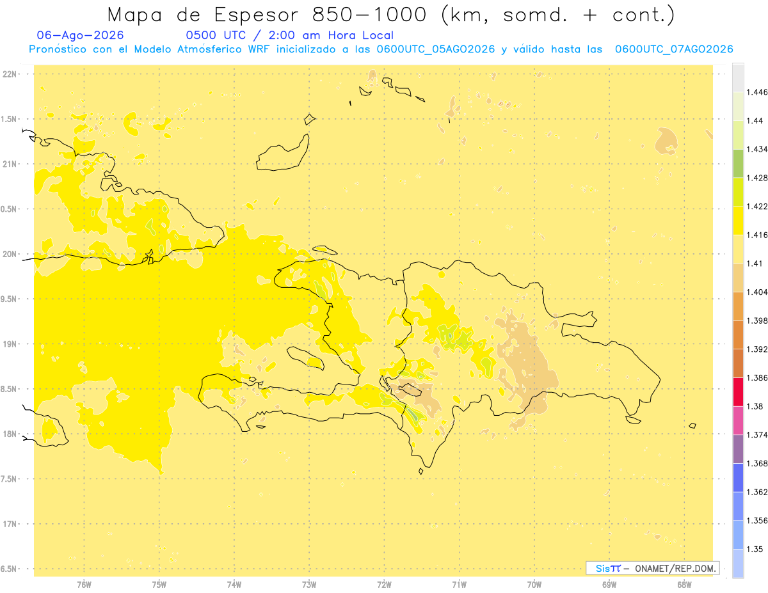768x593 pixels.
Task: Click the colorbar value '1.404'
Action: point(757,292)
